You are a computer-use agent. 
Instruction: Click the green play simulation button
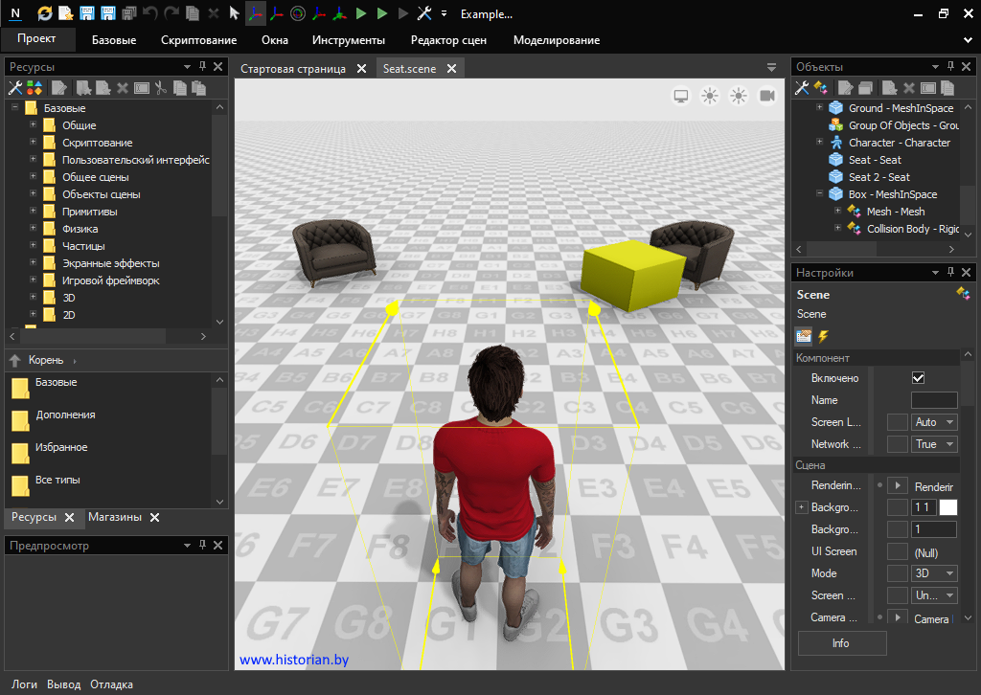[x=361, y=13]
